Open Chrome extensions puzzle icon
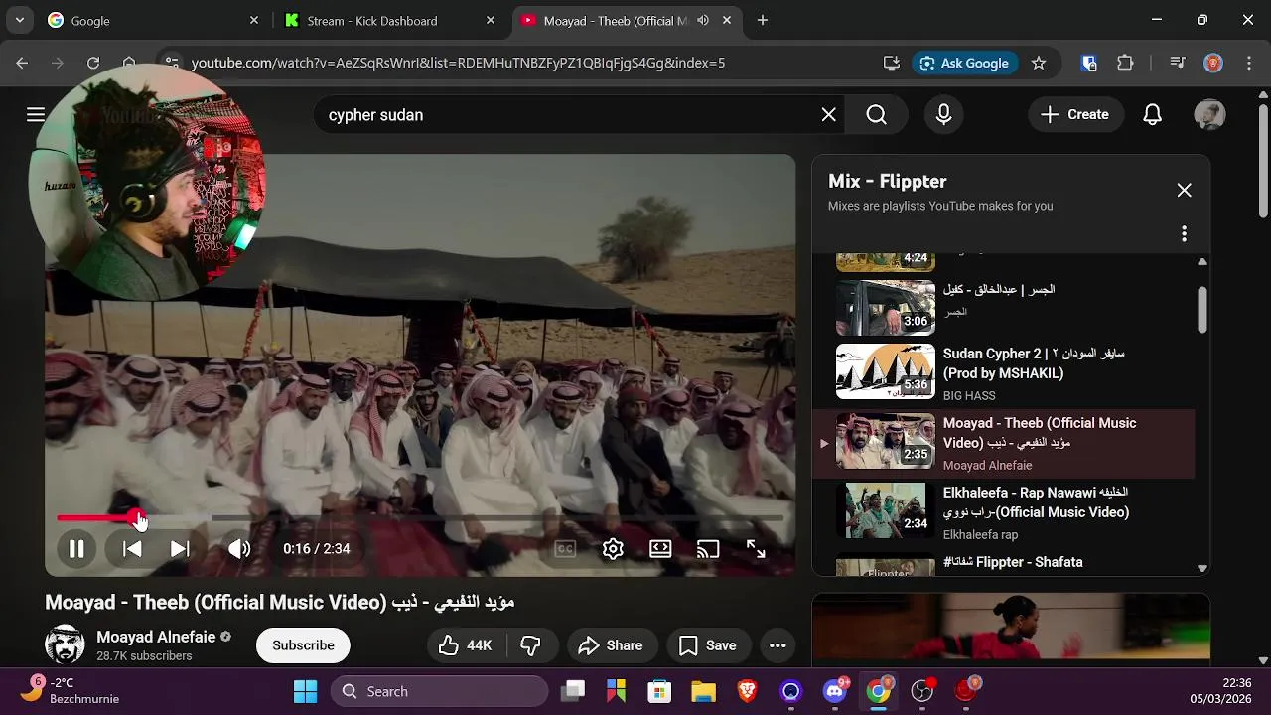The image size is (1271, 715). (1125, 63)
